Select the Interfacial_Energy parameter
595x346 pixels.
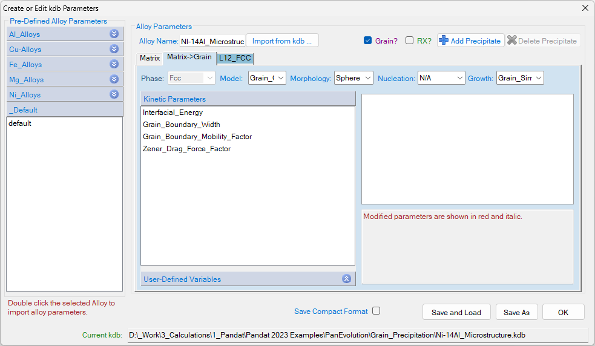point(173,113)
